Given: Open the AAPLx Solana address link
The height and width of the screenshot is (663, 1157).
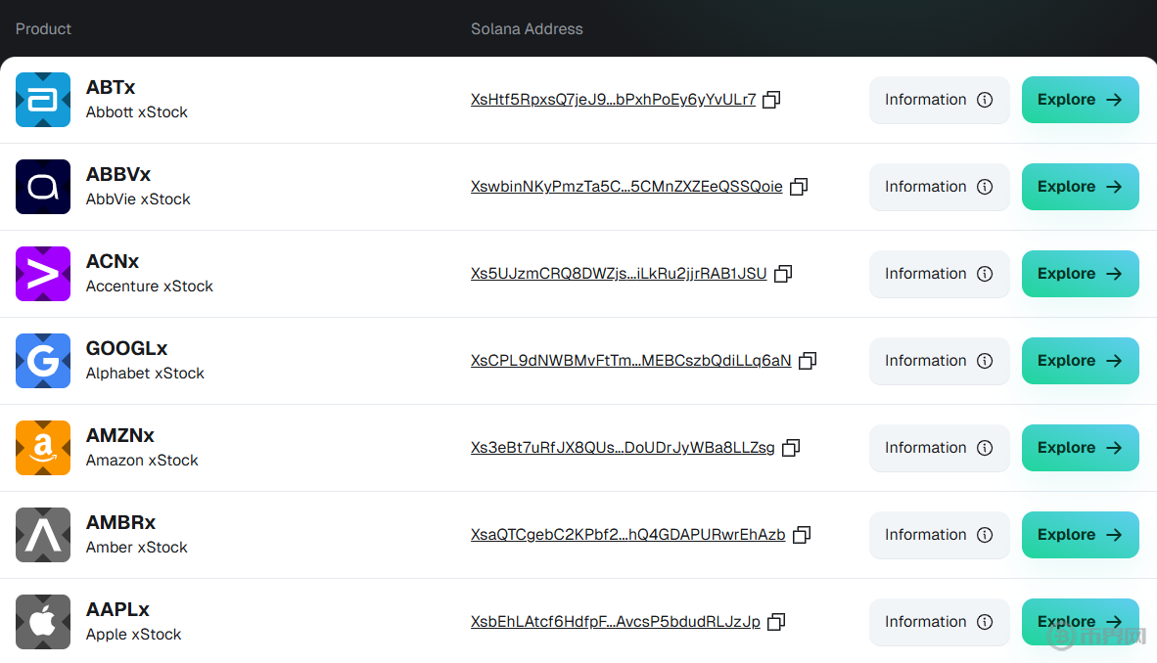Looking at the screenshot, I should [x=615, y=622].
